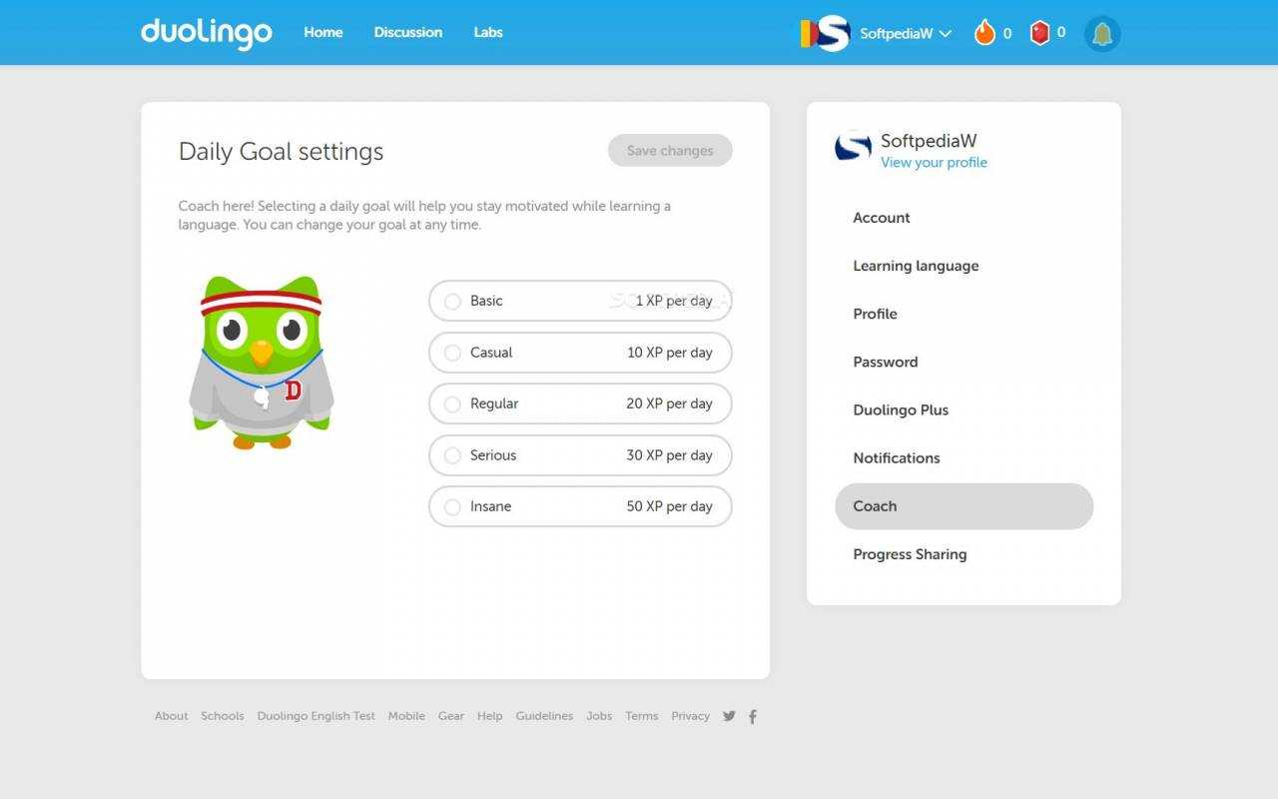The image size is (1278, 799).
Task: Open the Jobs footer link
Action: (x=599, y=716)
